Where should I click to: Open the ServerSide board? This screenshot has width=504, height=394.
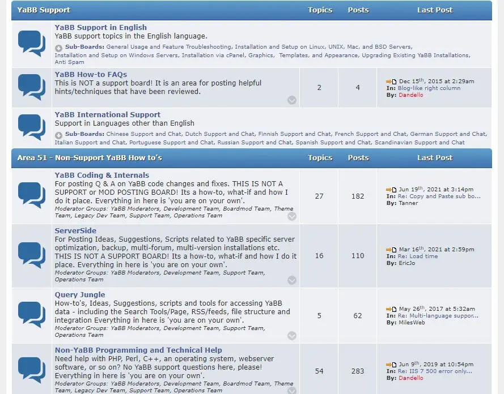(75, 231)
